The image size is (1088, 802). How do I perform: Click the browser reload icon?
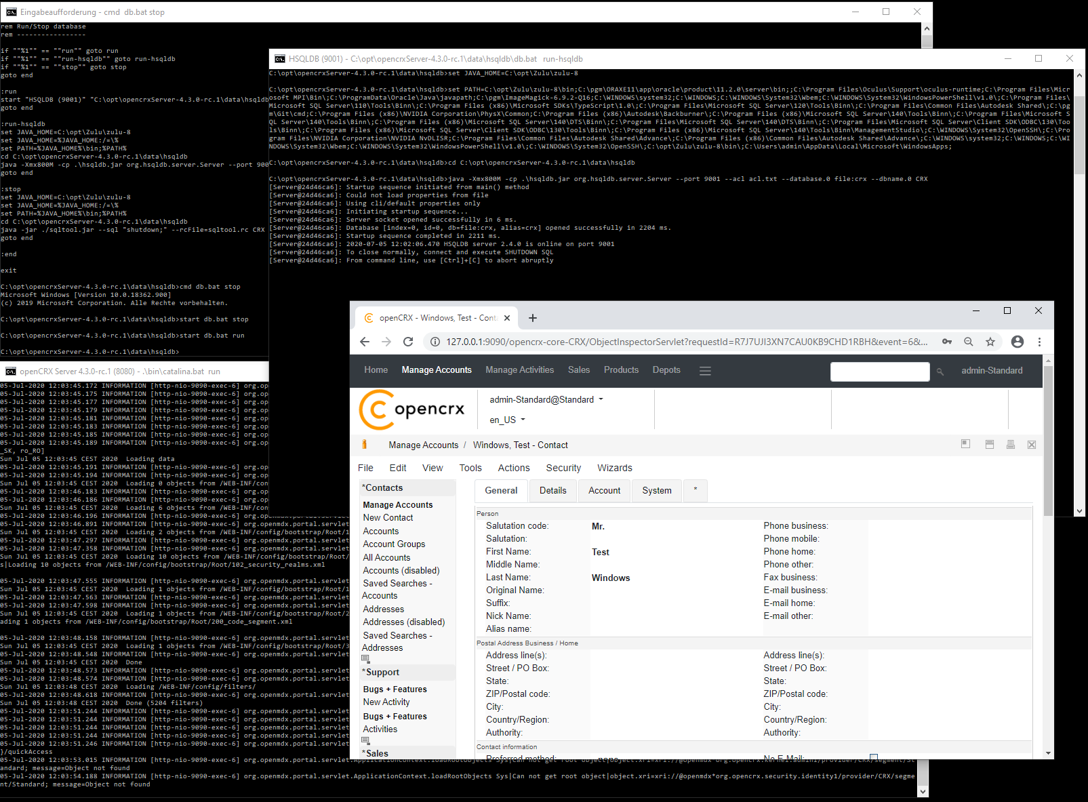(x=408, y=342)
